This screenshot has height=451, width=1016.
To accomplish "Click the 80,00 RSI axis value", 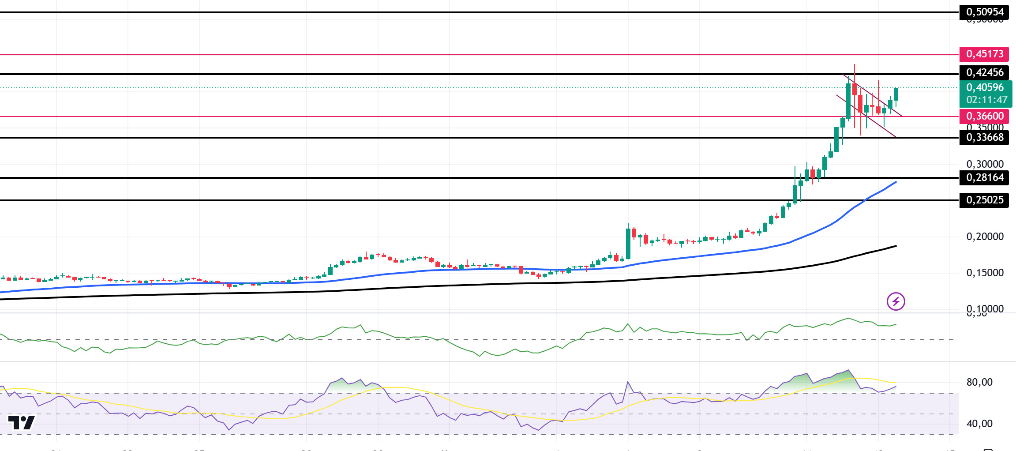I will coord(979,382).
